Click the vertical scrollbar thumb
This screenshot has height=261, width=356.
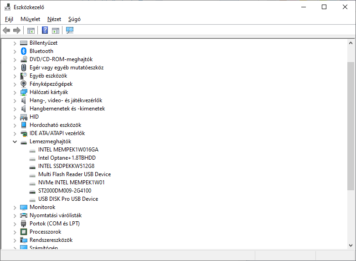tap(351, 126)
